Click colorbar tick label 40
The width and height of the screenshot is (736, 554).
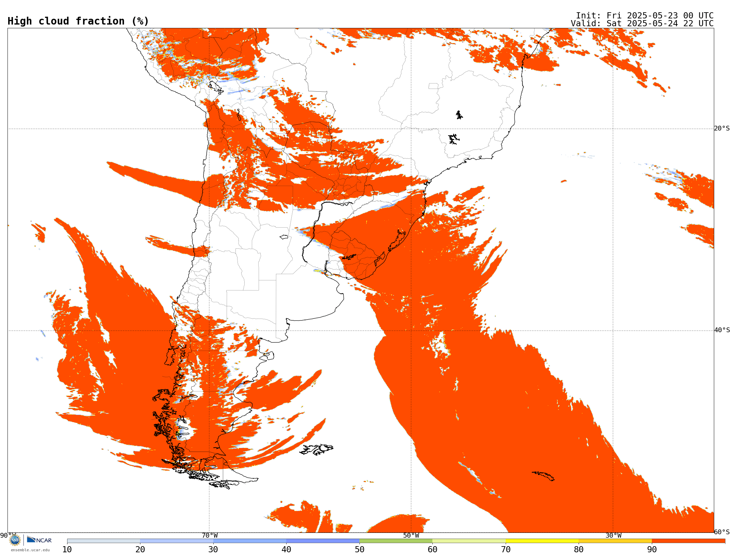click(x=286, y=550)
